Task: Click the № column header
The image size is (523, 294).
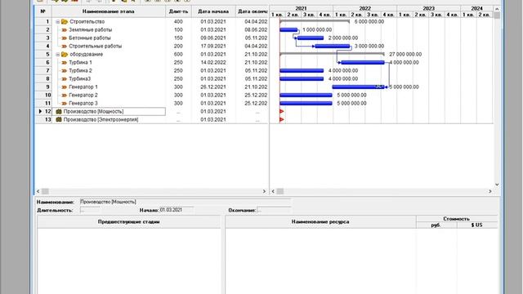Action: [x=43, y=11]
